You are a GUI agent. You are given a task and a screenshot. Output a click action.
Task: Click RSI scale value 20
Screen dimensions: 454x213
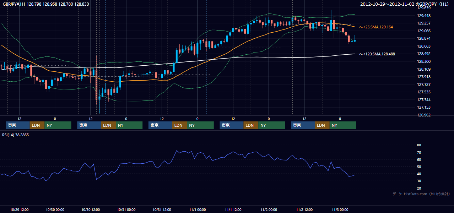419,188
